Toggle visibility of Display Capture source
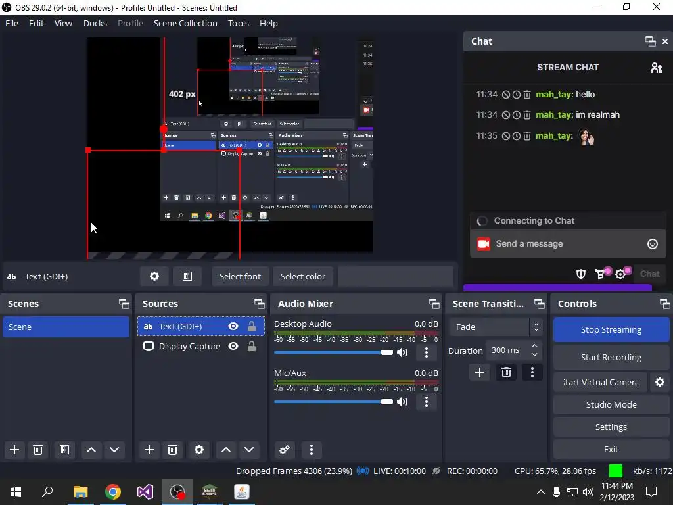The height and width of the screenshot is (505, 673). pyautogui.click(x=233, y=346)
